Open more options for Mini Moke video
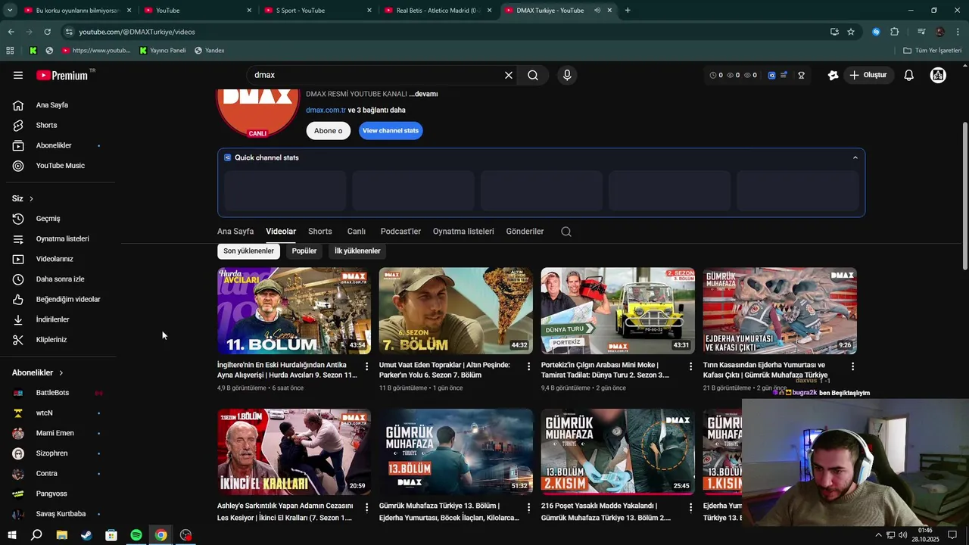 [690, 366]
